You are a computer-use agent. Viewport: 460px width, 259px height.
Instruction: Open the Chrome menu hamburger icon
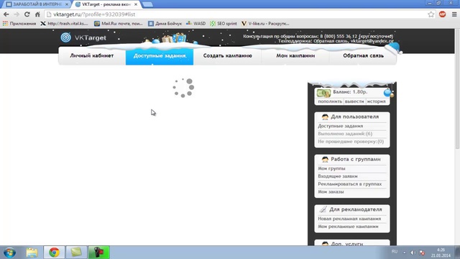[x=454, y=14]
